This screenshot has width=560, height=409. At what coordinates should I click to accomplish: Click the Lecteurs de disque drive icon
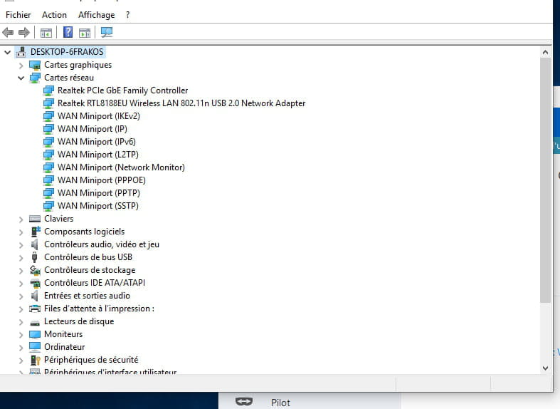[35, 321]
